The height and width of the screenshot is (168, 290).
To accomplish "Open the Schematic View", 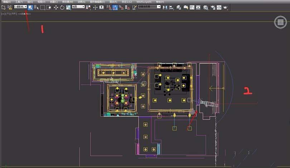I will [198, 8].
